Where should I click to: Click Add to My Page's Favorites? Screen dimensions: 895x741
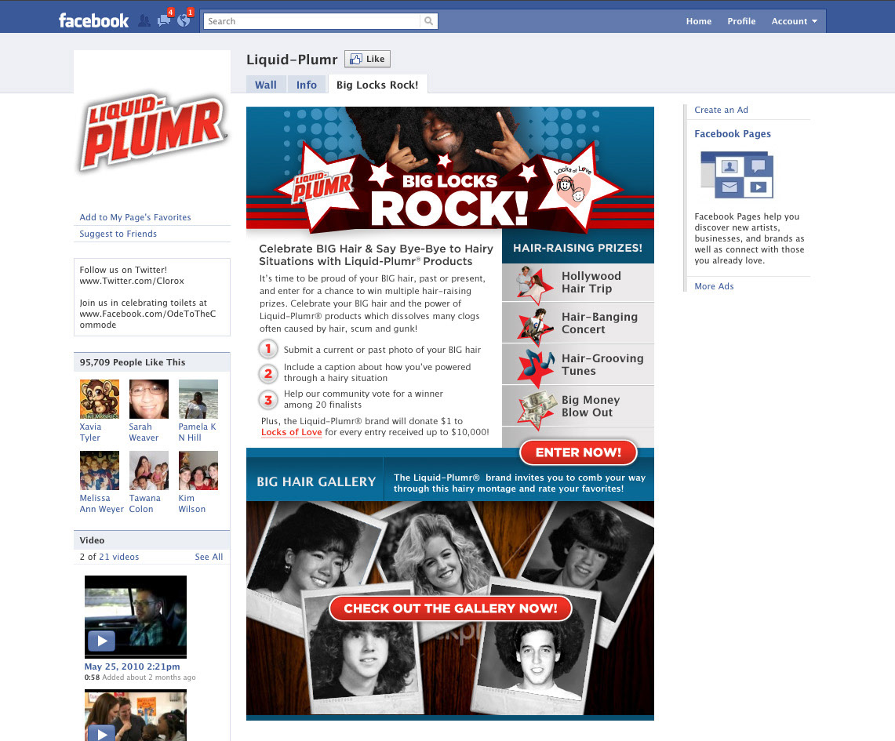[135, 217]
